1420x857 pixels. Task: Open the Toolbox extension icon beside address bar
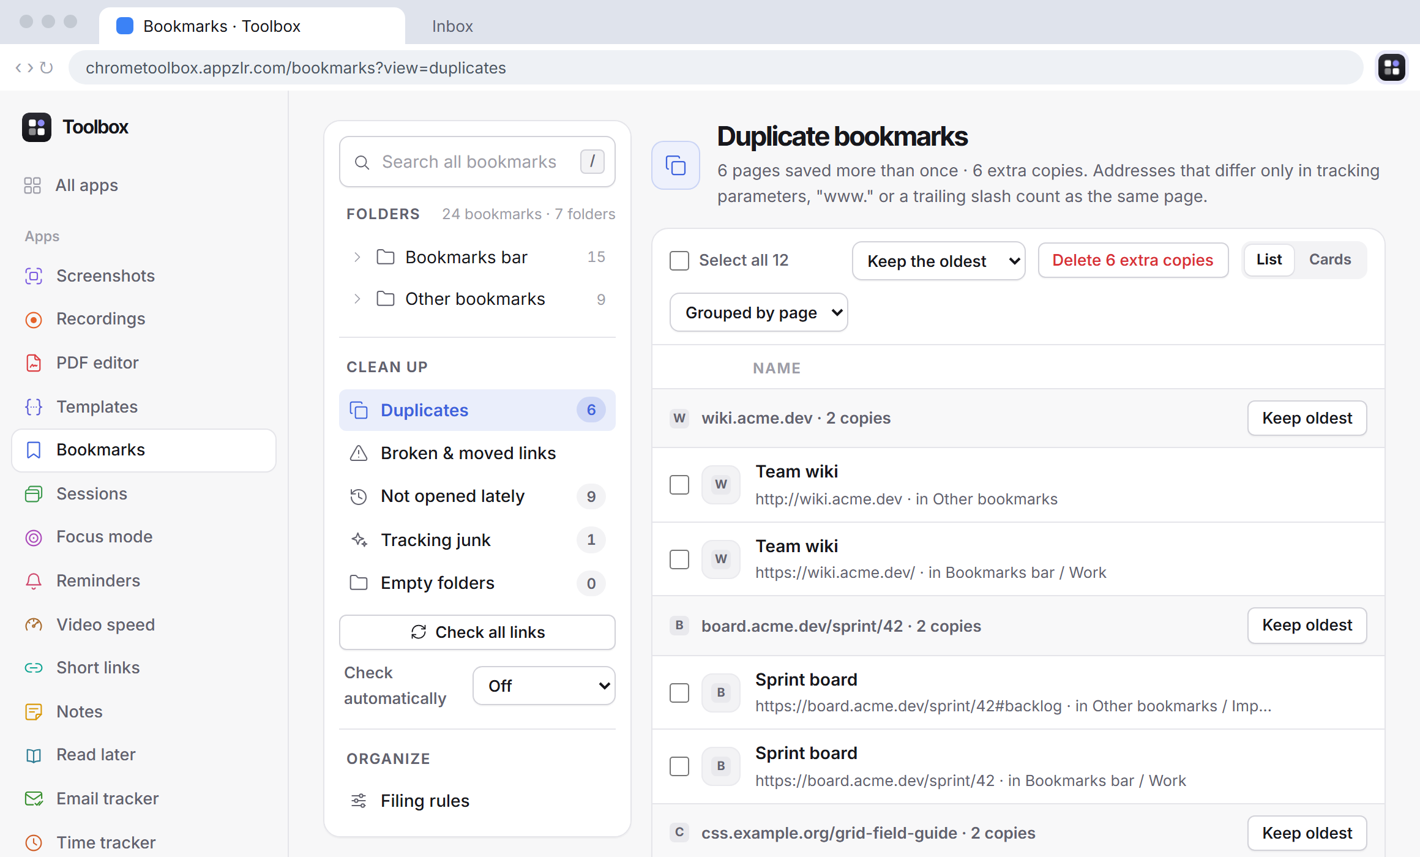1391,67
